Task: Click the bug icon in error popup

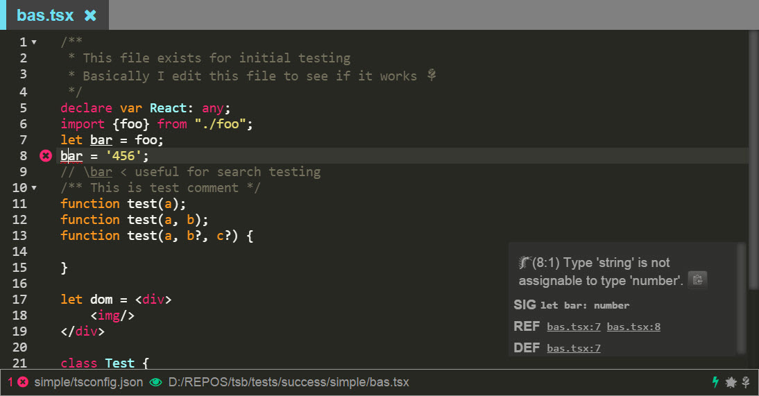Action: point(525,262)
